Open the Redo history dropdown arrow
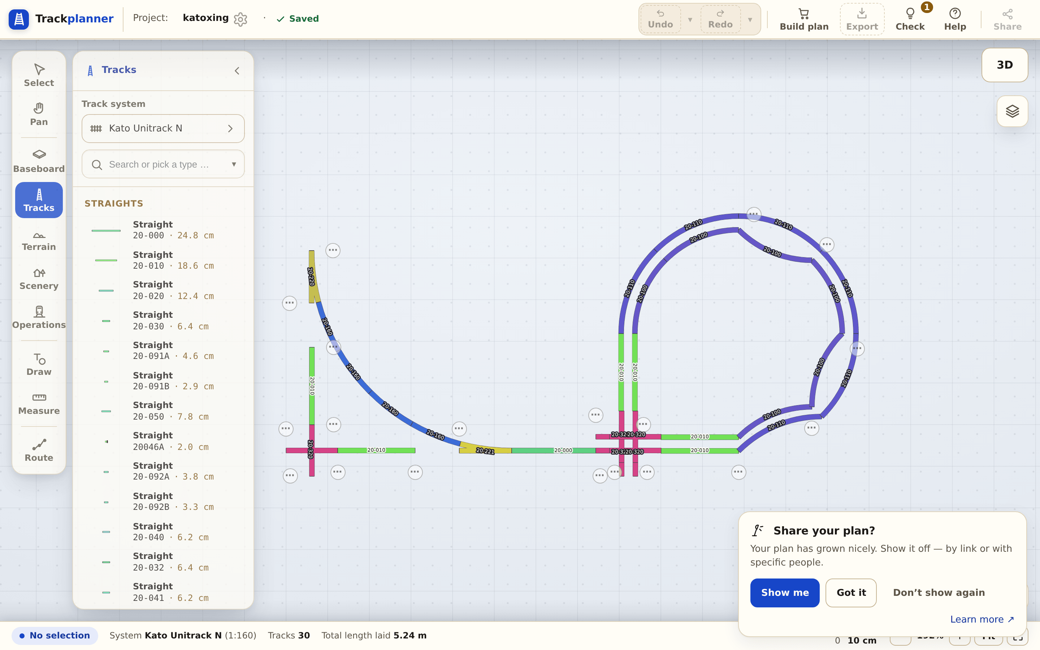The height and width of the screenshot is (650, 1040). pyautogui.click(x=750, y=20)
